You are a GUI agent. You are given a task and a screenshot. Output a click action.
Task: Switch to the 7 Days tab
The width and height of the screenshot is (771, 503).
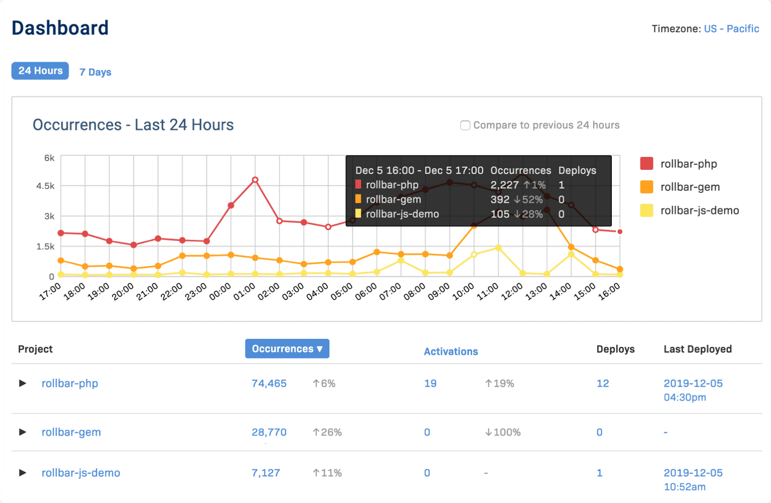(x=95, y=72)
